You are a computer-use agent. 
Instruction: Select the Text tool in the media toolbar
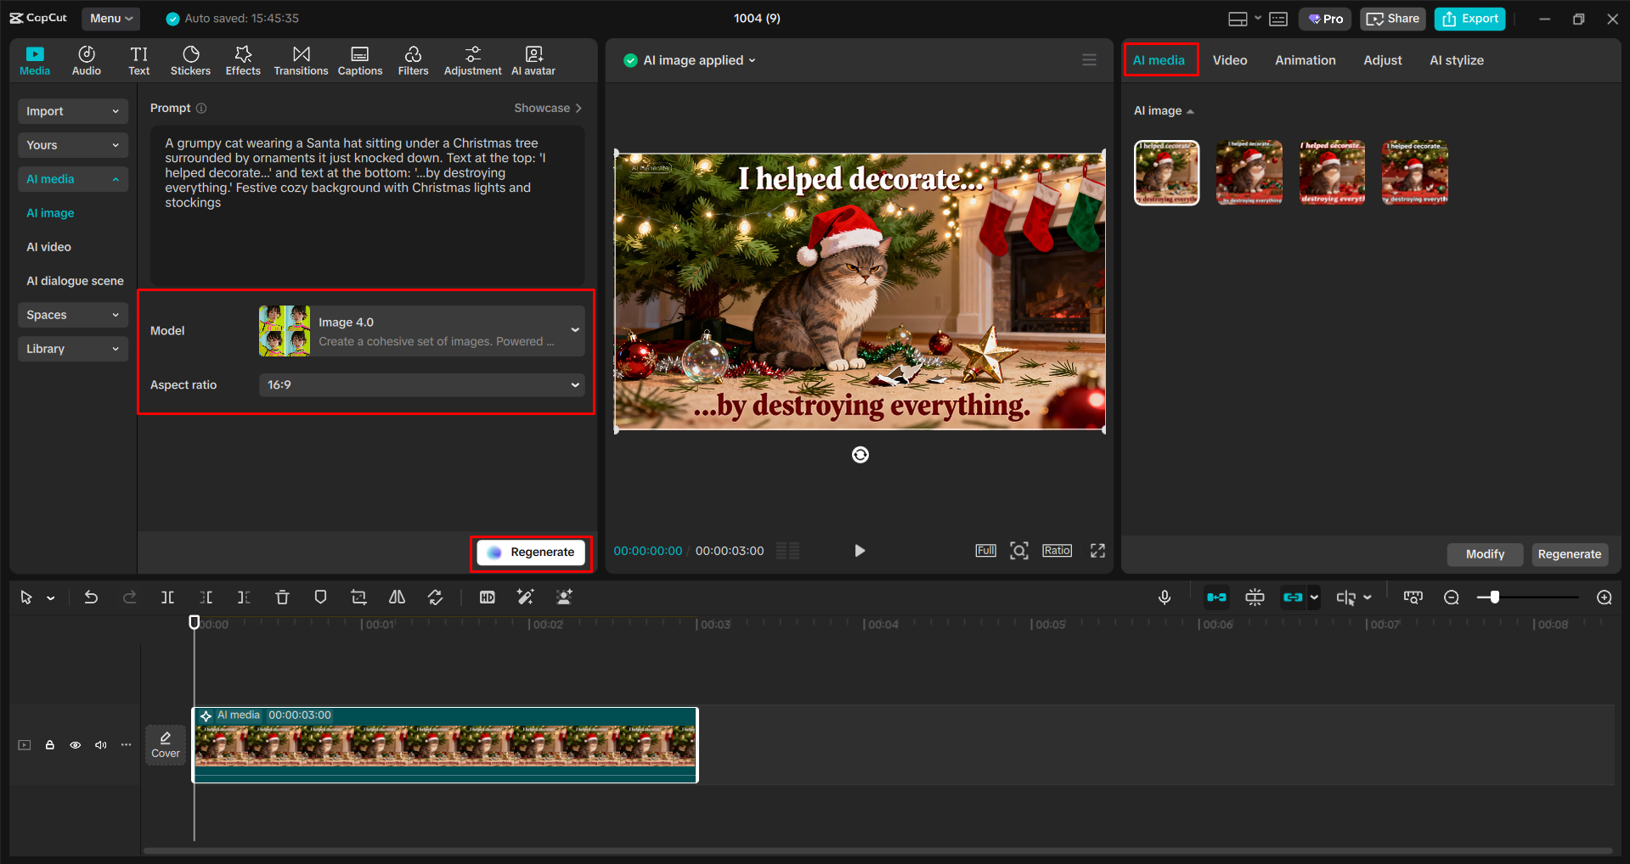(138, 59)
